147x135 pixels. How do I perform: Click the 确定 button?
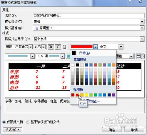click(112, 130)
